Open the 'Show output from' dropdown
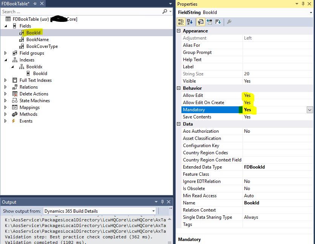Image resolution: width=315 pixels, height=244 pixels. pyautogui.click(x=153, y=211)
